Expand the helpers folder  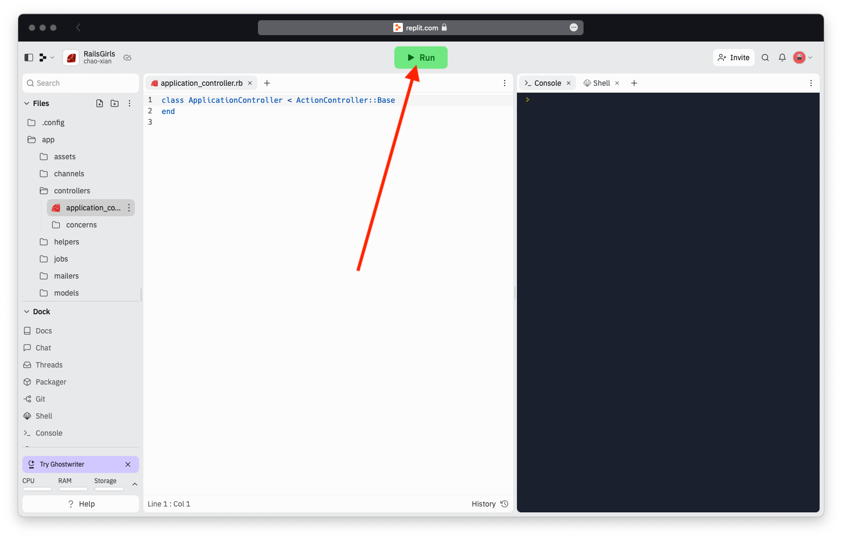coord(85,242)
